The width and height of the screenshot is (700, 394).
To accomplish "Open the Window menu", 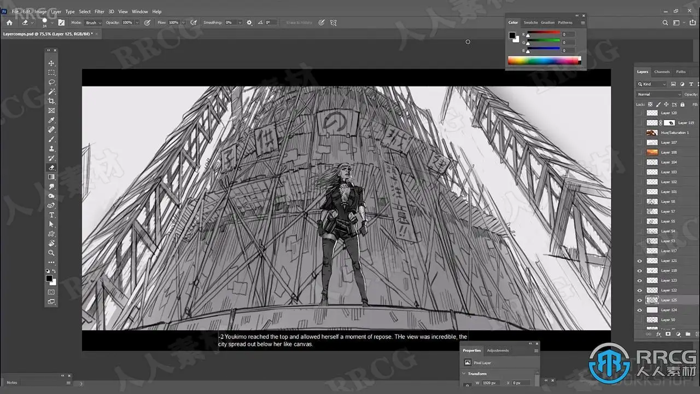I will point(140,11).
